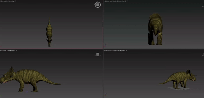204x98 pixels.
Task: Open the Perspective view label menu
Action: pos(109,51)
